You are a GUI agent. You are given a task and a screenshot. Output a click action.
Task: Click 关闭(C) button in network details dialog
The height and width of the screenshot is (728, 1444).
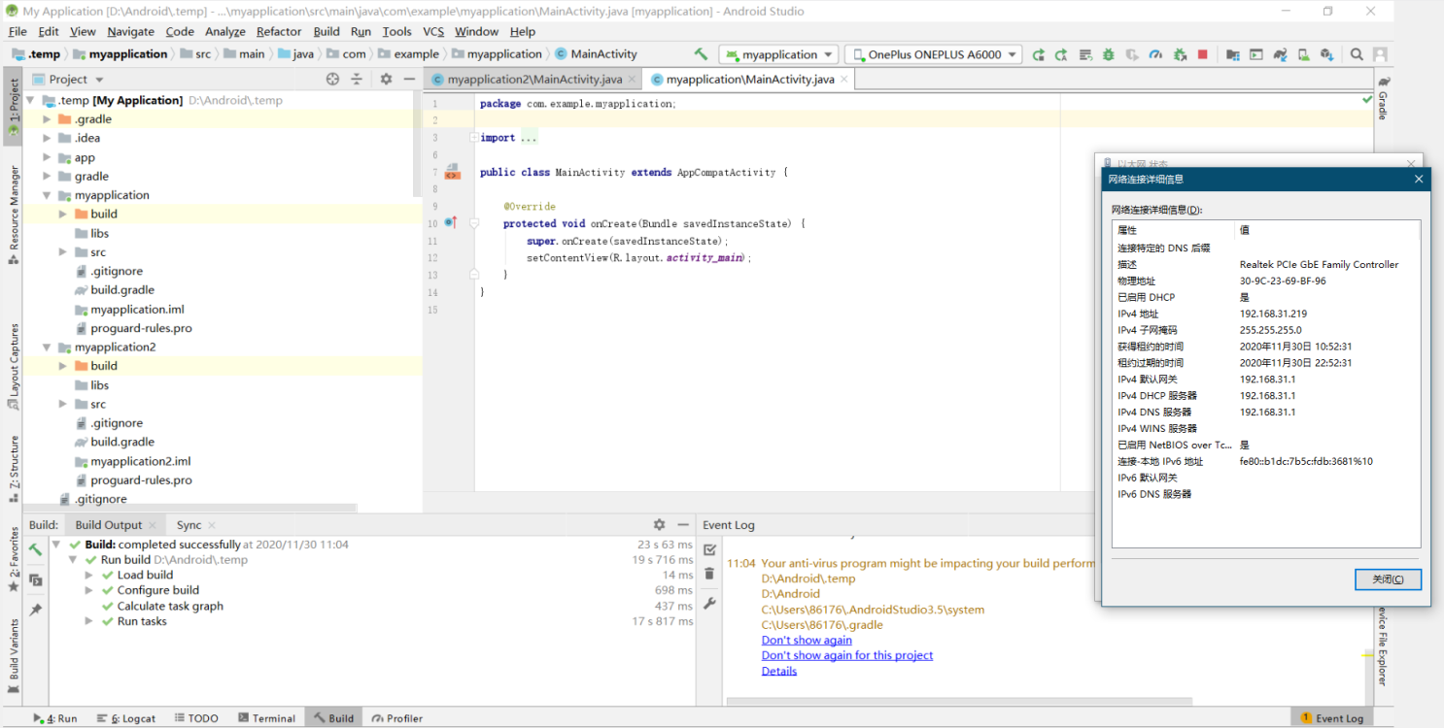coord(1388,579)
